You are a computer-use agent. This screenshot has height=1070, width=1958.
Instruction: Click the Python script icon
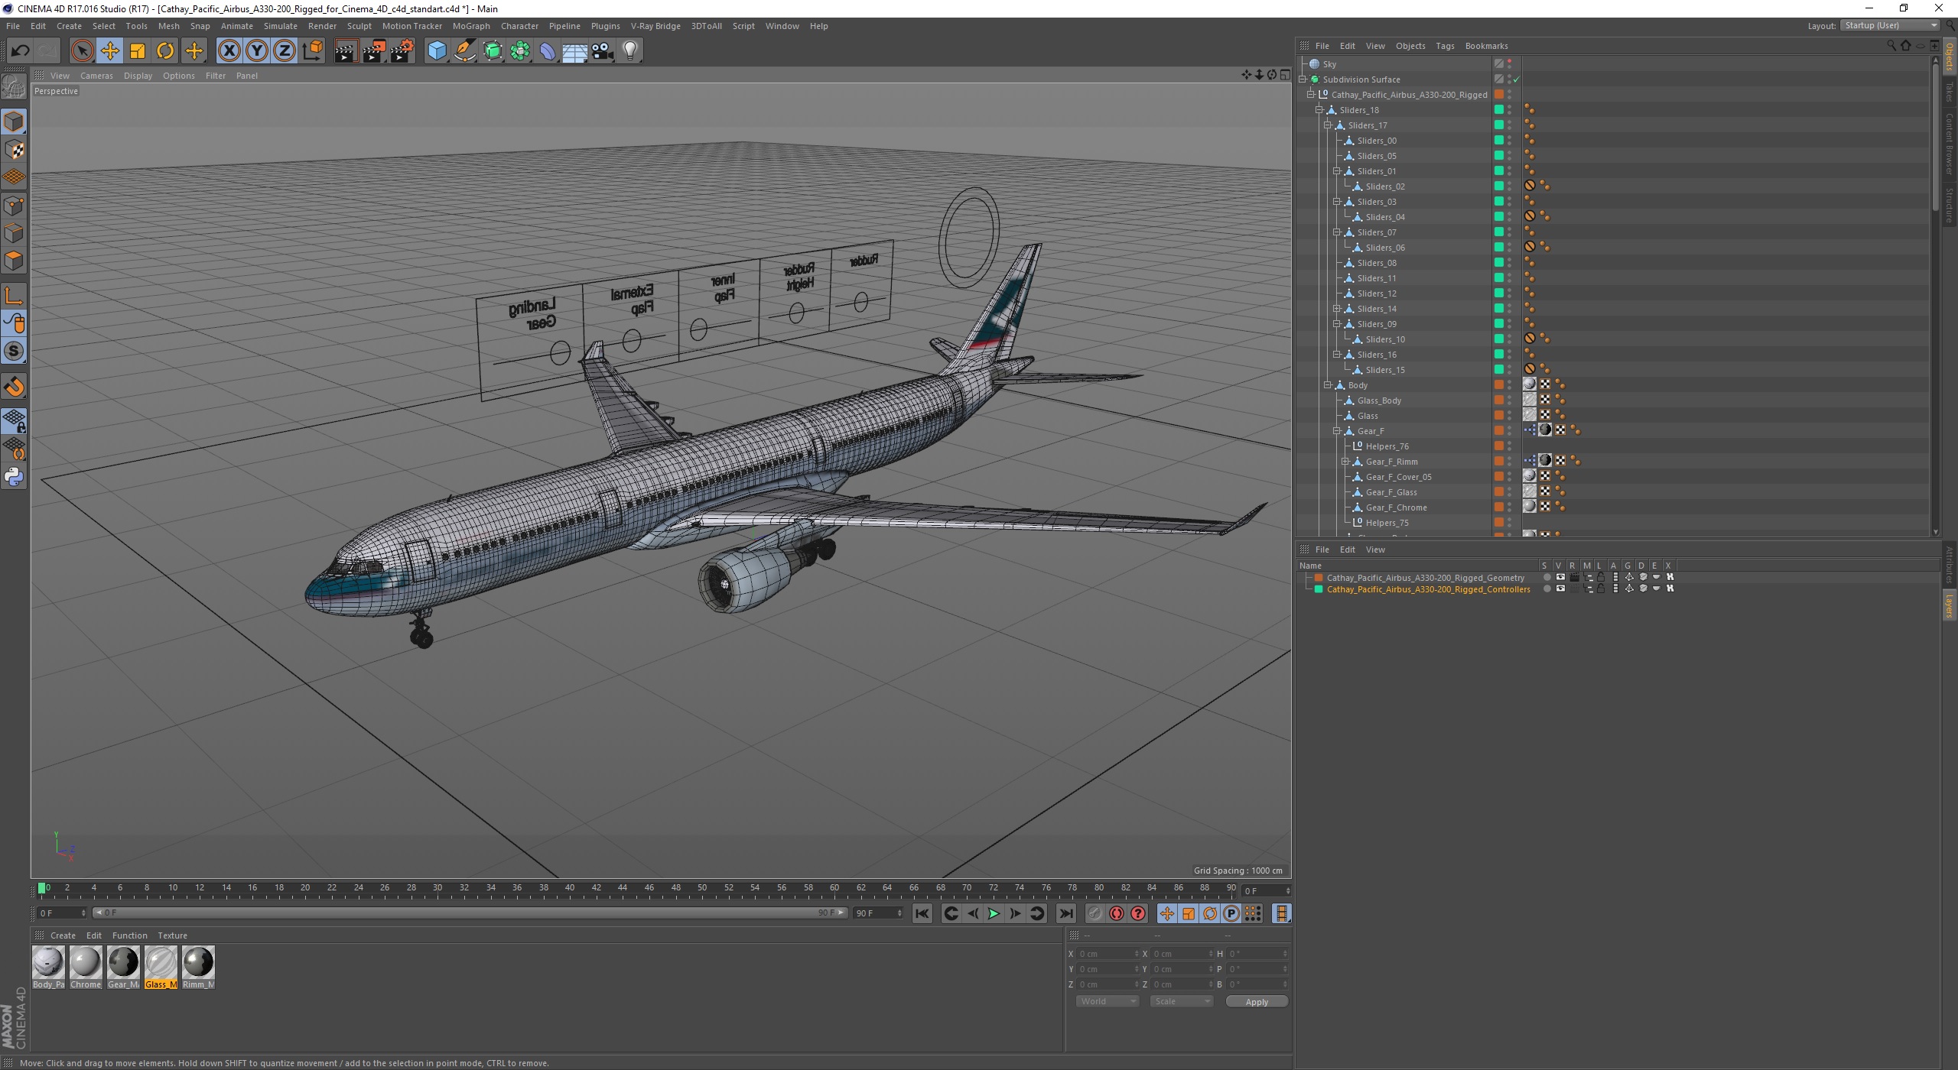click(x=14, y=477)
